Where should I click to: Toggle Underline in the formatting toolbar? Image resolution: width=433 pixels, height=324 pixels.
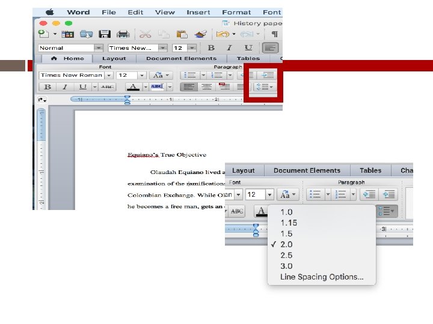click(x=248, y=48)
